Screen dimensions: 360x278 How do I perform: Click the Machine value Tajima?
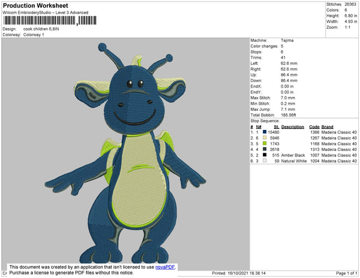[x=287, y=41]
